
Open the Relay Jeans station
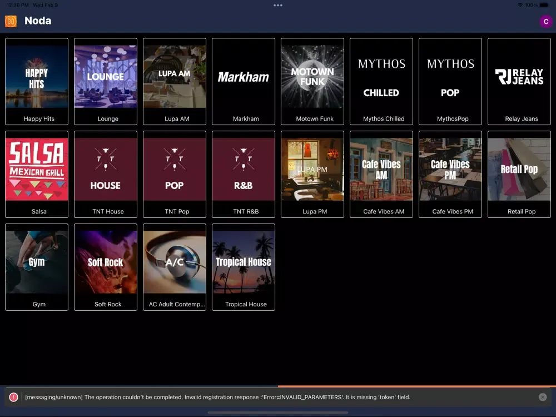pyautogui.click(x=519, y=82)
